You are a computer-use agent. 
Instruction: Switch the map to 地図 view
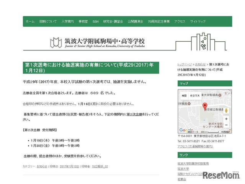tap(184, 96)
